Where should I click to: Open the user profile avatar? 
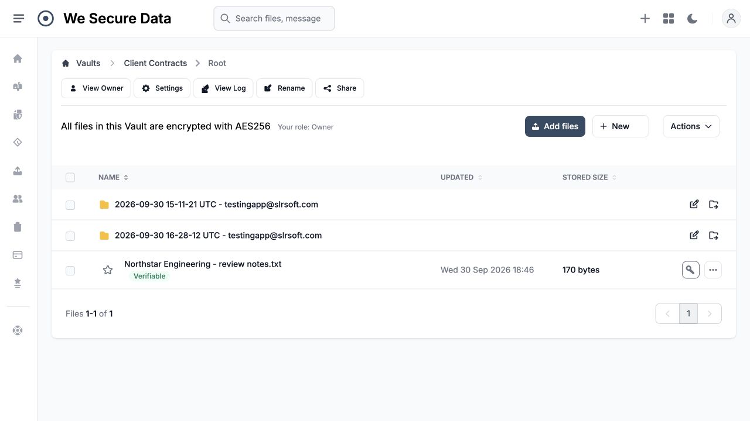pos(731,19)
